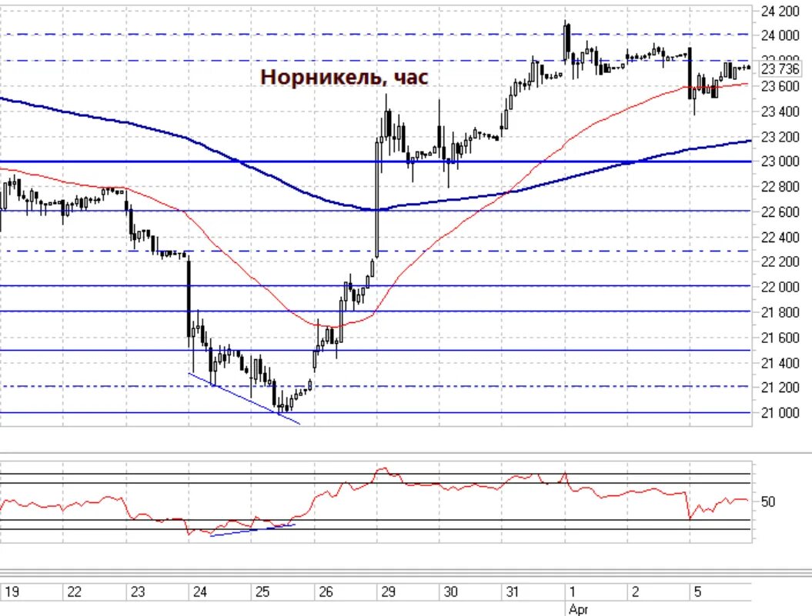Select date 30 on the time axis
Viewport: 812px width, 616px height.
click(x=450, y=591)
